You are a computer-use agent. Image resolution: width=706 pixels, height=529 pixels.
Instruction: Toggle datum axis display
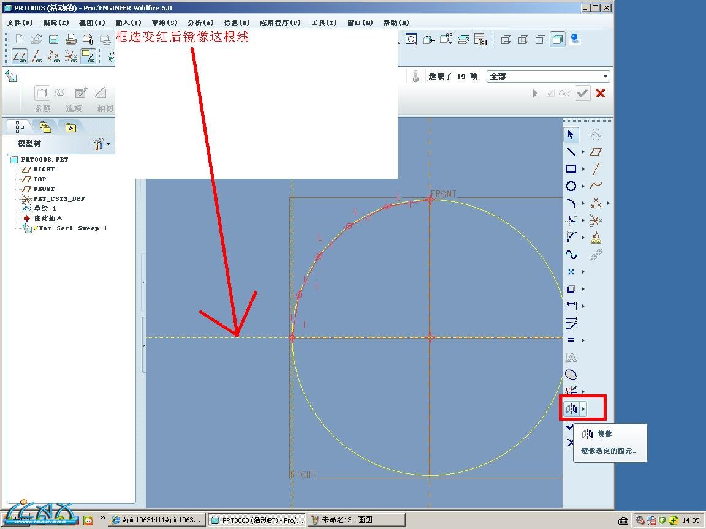37,57
